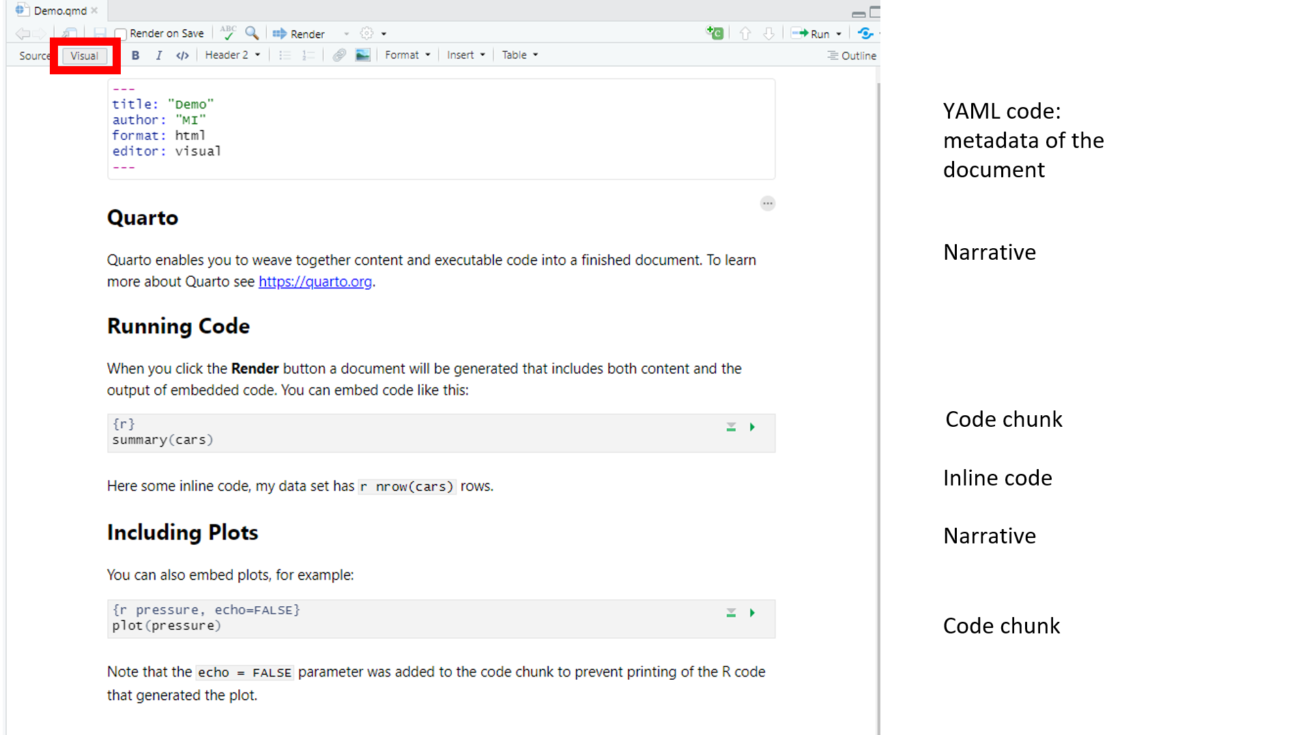Open the gear render options
The height and width of the screenshot is (735, 1309).
[x=366, y=33]
